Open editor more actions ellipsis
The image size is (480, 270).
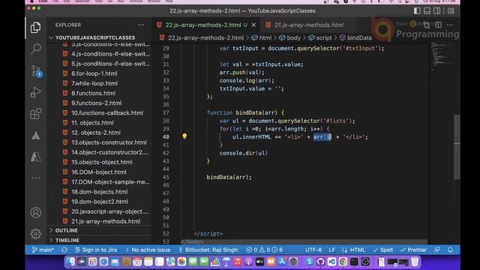click(x=450, y=25)
